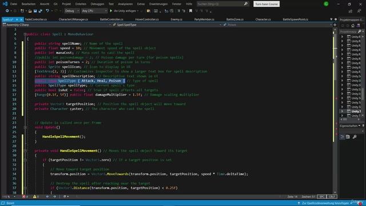Click the An Unity anfügen start button
This screenshot has height=206, width=366.
coord(124,11)
